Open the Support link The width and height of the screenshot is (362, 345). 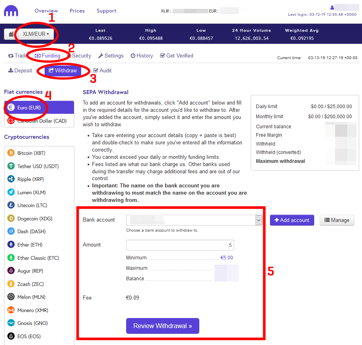106,10
